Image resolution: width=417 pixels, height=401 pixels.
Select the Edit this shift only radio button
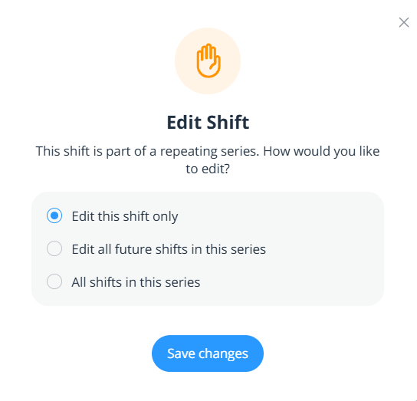click(x=54, y=215)
